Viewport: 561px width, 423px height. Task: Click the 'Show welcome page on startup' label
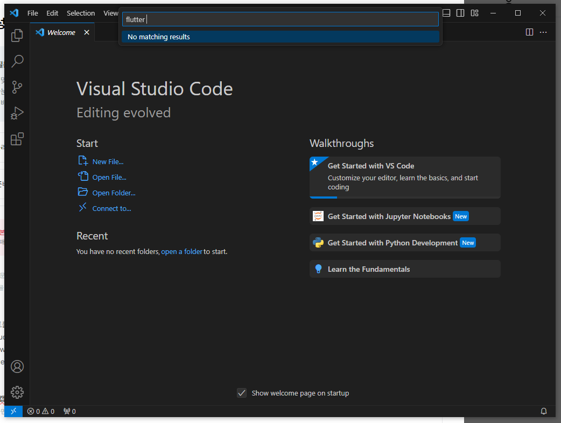[x=300, y=393]
